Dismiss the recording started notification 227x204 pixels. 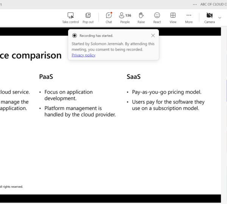click(153, 36)
